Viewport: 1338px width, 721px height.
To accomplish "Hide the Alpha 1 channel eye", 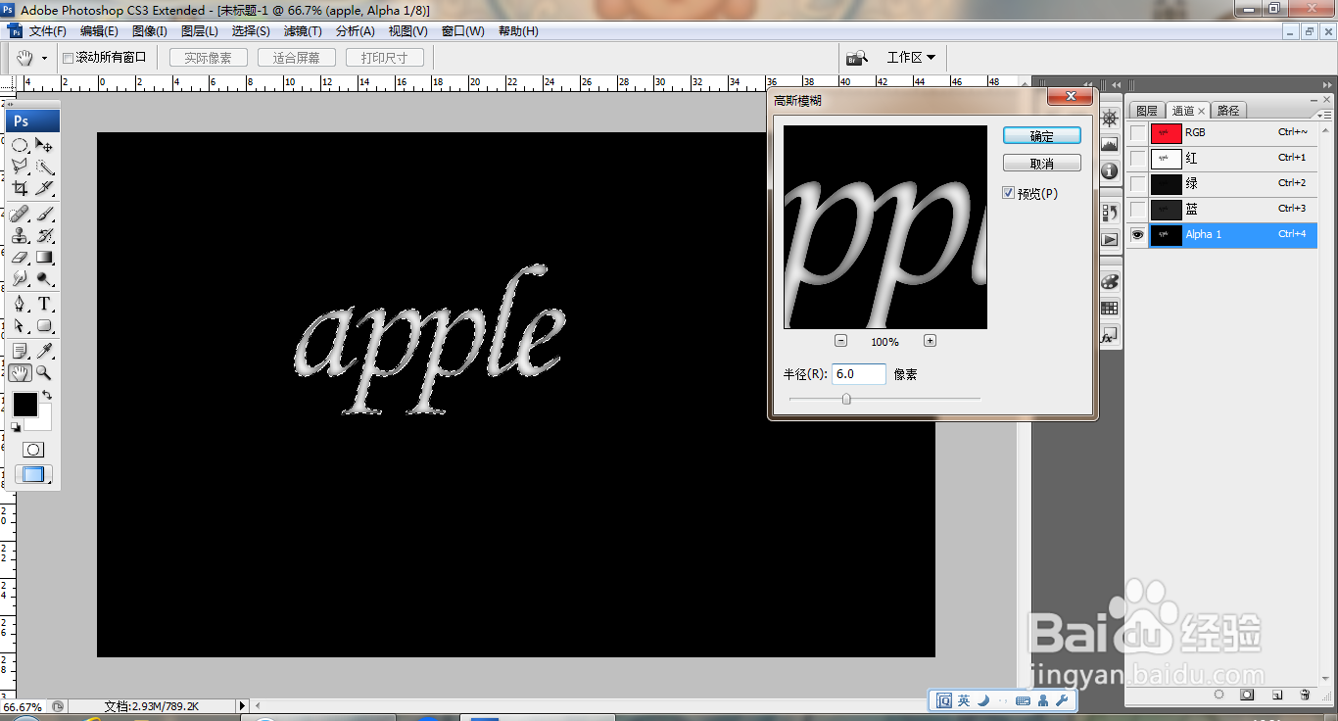I will (1137, 234).
